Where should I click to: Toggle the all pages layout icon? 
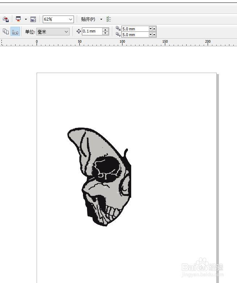pos(5,31)
